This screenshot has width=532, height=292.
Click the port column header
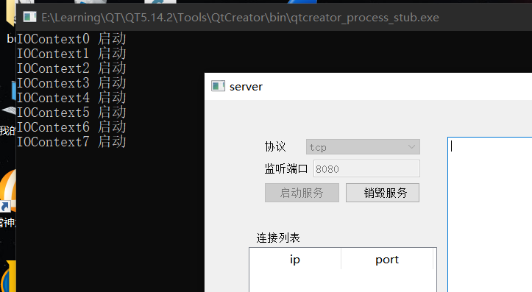point(387,260)
